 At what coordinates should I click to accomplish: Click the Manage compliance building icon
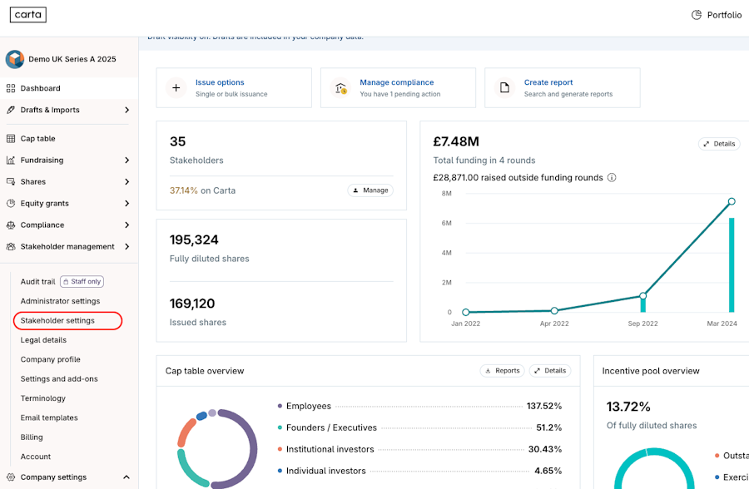pos(340,88)
